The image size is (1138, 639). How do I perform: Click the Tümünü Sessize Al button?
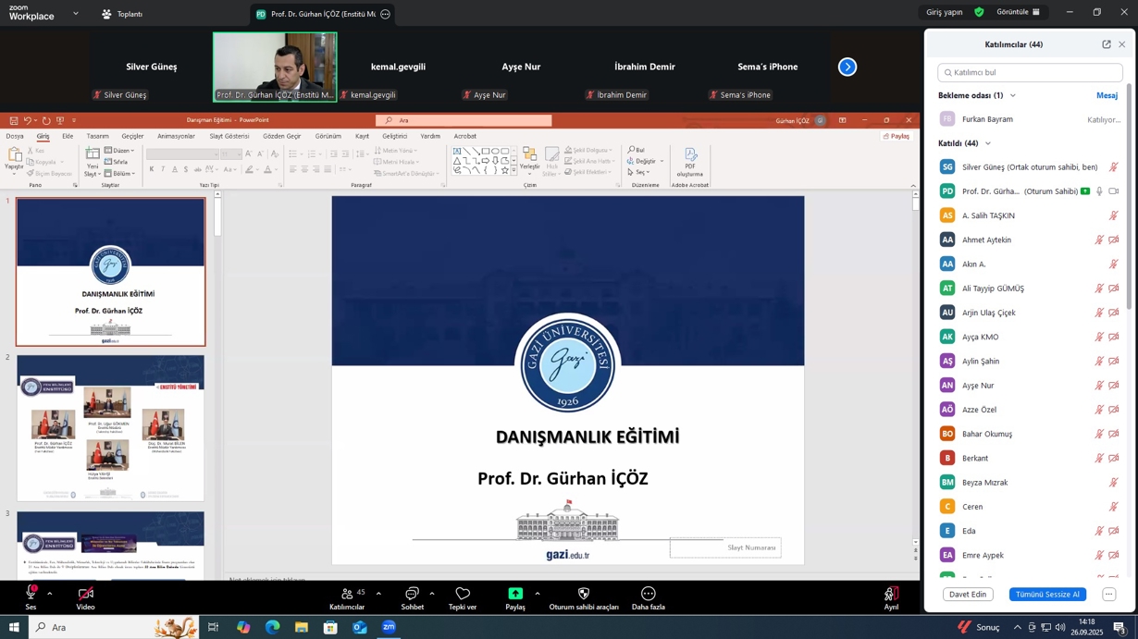[1047, 595]
